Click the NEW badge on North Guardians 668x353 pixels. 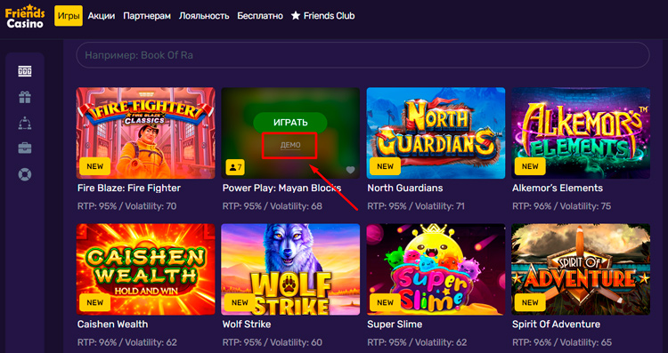point(385,166)
